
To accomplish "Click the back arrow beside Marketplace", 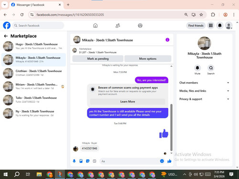I will pos(6,36).
